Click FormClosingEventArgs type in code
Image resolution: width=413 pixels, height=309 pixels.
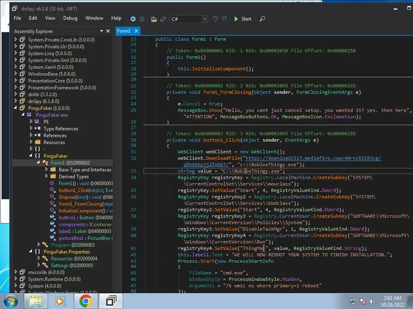point(324,92)
